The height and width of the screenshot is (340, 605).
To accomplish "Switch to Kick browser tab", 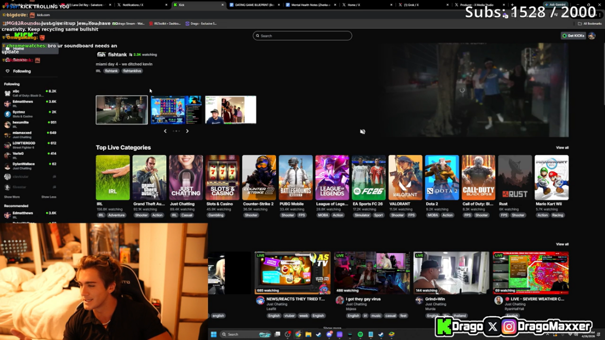I will click(198, 5).
